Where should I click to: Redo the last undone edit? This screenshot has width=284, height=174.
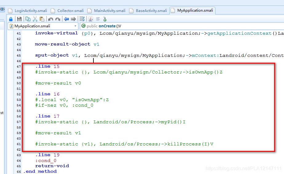point(58,19)
